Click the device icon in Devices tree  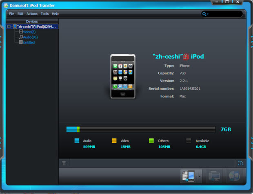coord(15,26)
